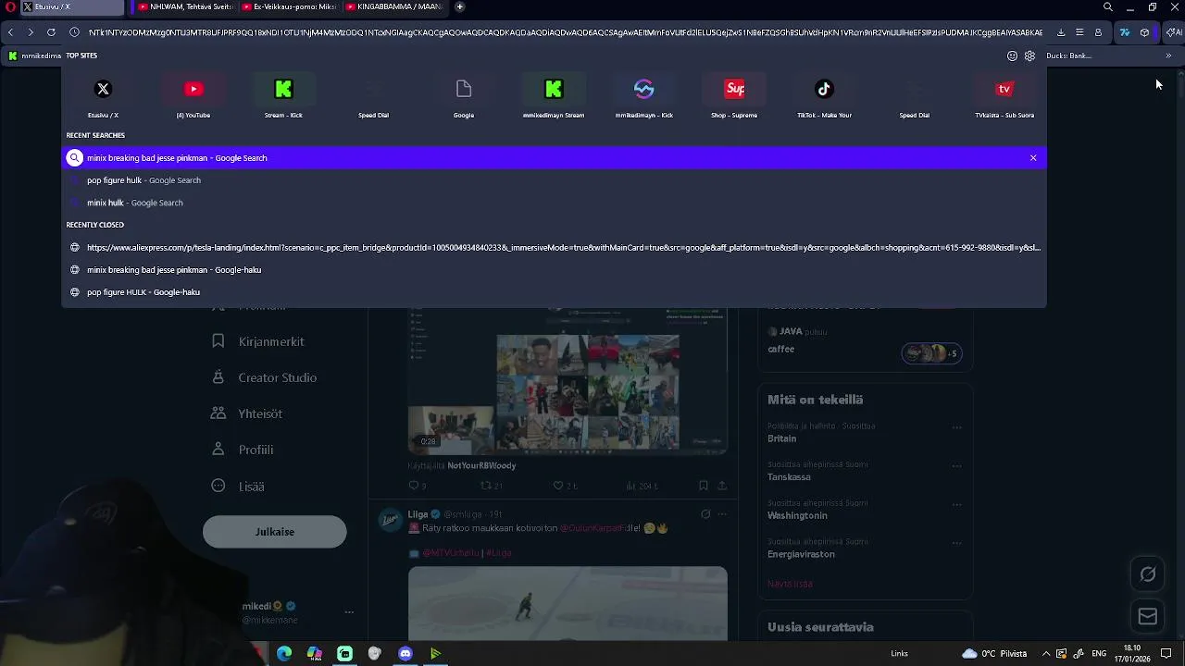This screenshot has width=1185, height=666.
Task: Select highlighted 'minix breaking bad jesse pinkman' search
Action: pos(554,158)
